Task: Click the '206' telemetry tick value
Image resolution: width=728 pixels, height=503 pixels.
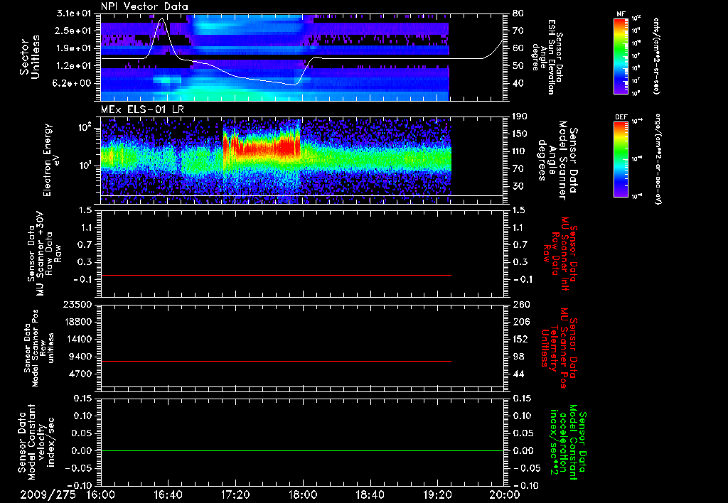Action: [520, 322]
